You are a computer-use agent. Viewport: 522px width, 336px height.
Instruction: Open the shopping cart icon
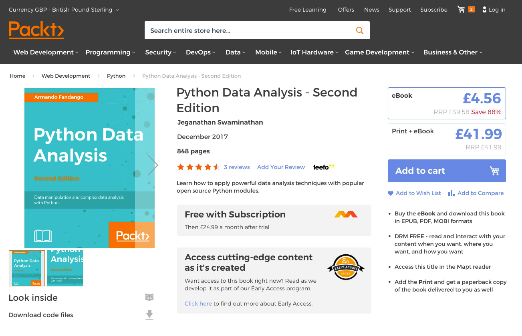pyautogui.click(x=461, y=9)
